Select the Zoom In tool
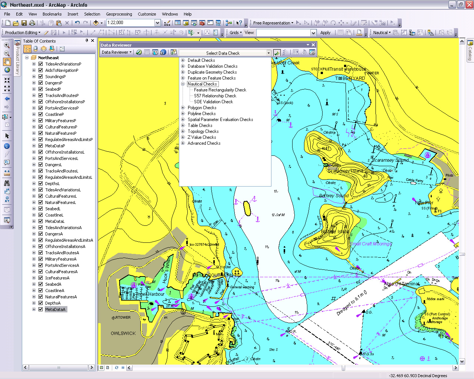Image resolution: width=474 pixels, height=379 pixels. pos(7,45)
